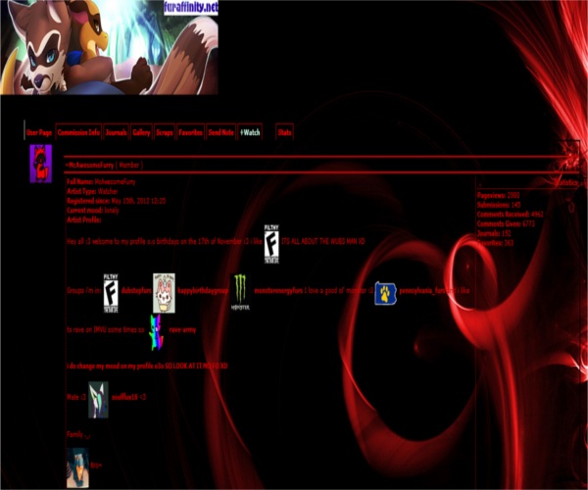Screen dimensions: 588x490
Task: Open the User Page tab
Action: 39,132
